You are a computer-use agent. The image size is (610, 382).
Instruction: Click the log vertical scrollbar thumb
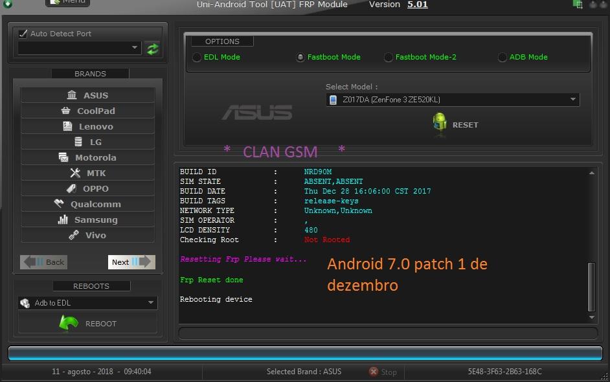pos(591,287)
